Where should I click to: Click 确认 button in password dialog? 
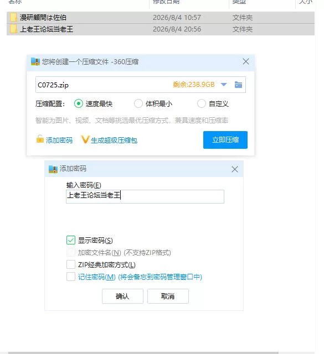coord(122,296)
